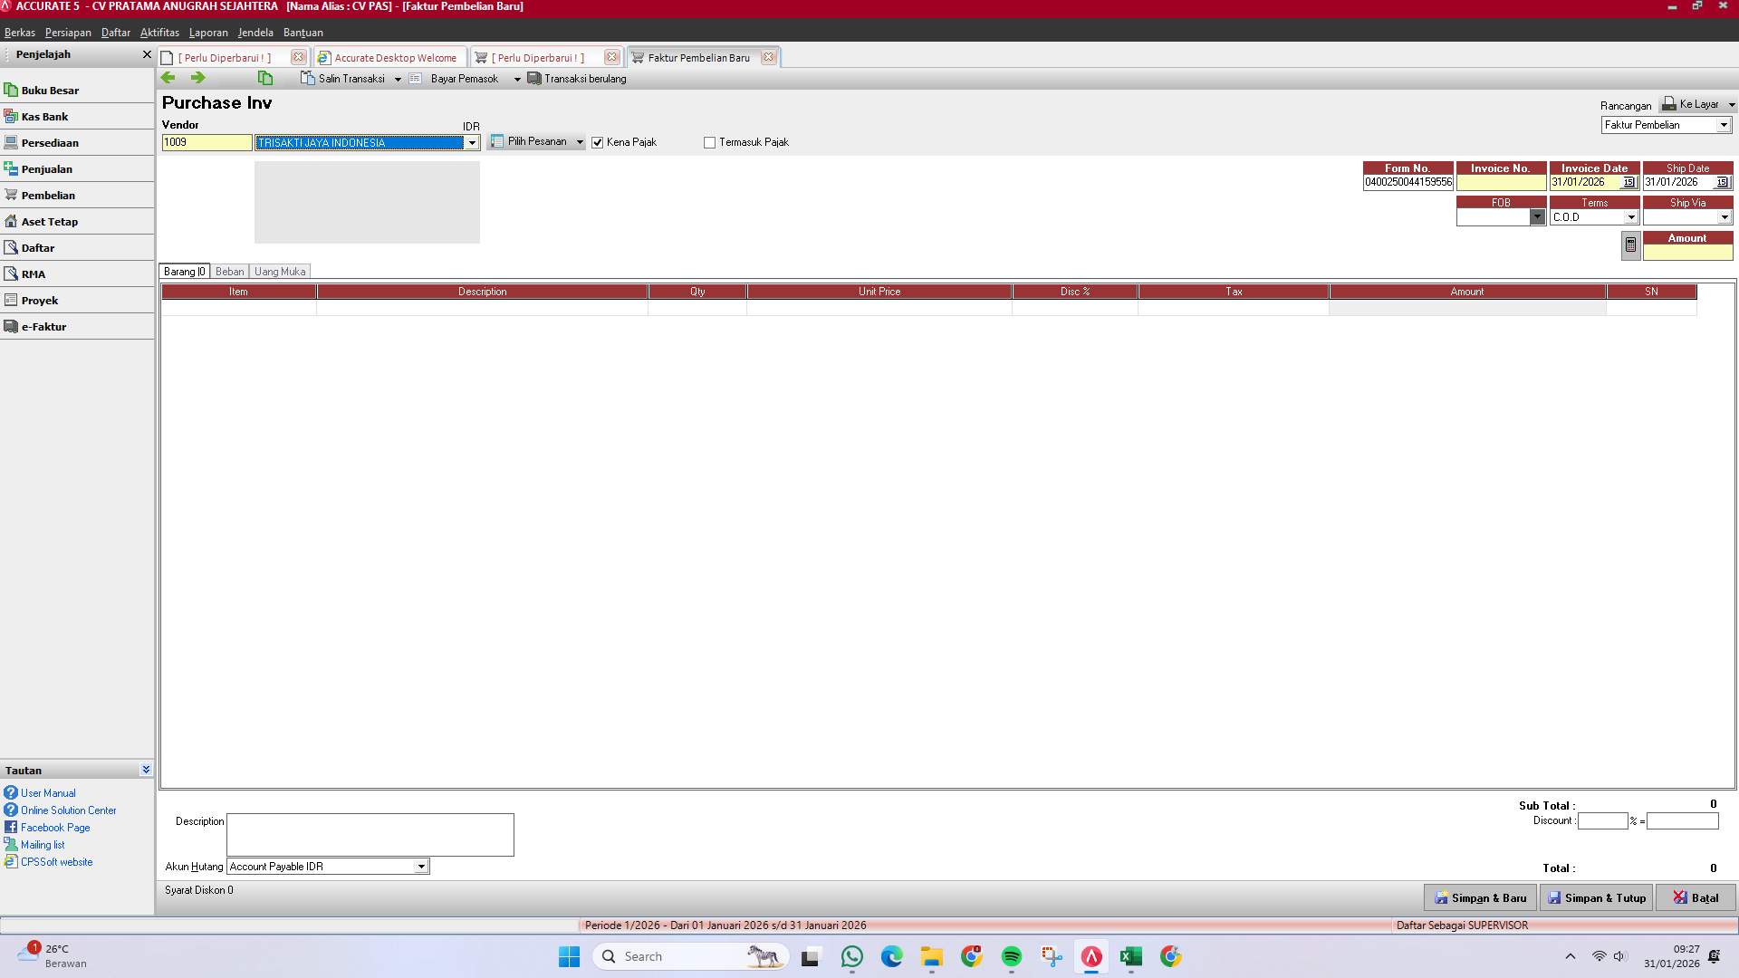Viewport: 1739px width, 978px height.
Task: Open the e-Faktur module
Action: (45, 326)
